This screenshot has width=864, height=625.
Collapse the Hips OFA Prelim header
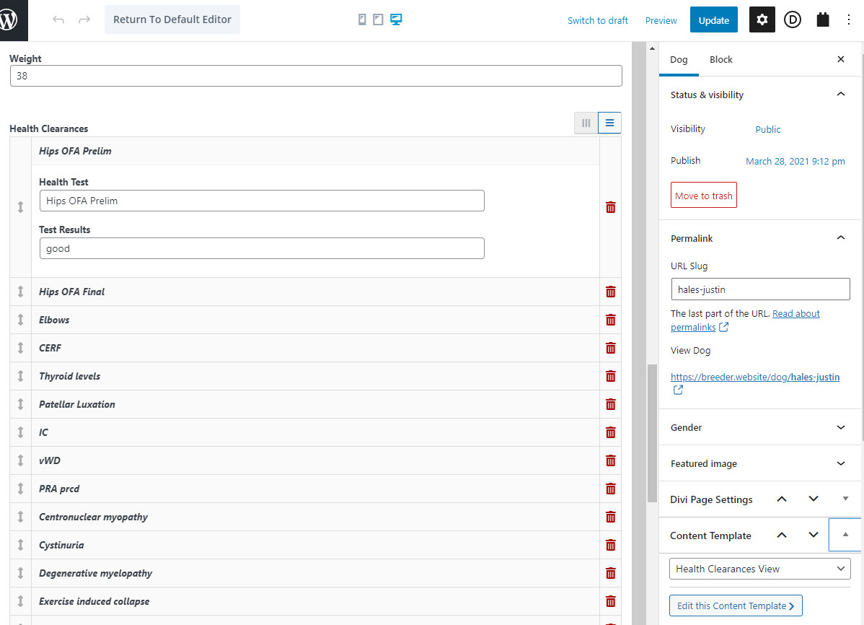coord(315,151)
